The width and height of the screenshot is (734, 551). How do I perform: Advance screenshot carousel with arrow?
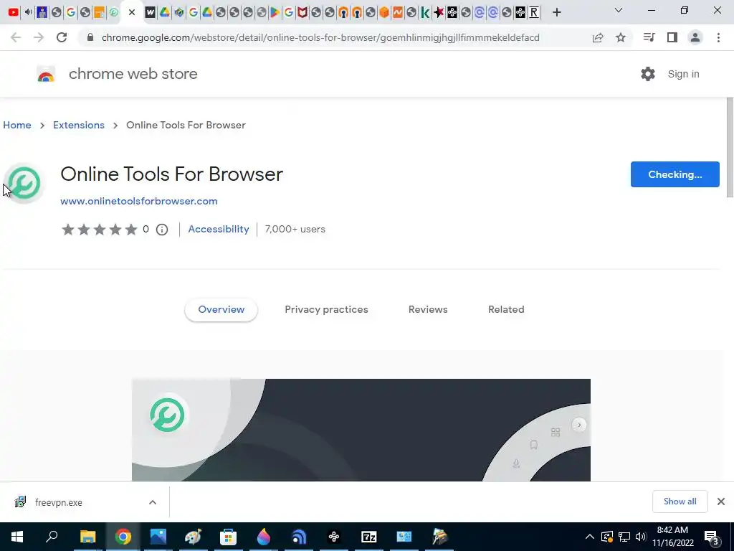579,425
